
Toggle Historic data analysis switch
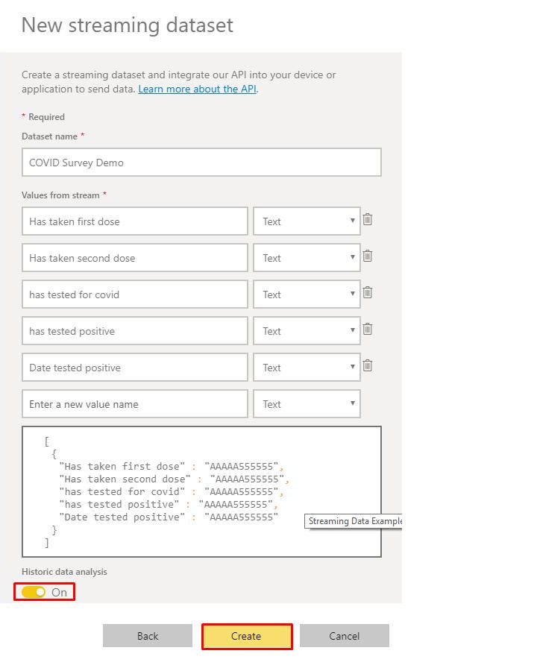(x=34, y=592)
